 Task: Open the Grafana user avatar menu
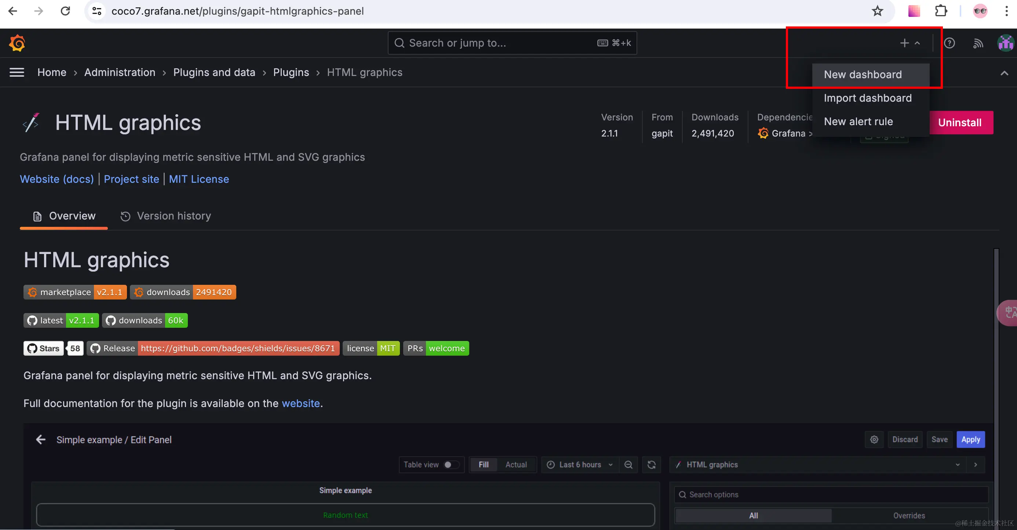point(1006,43)
